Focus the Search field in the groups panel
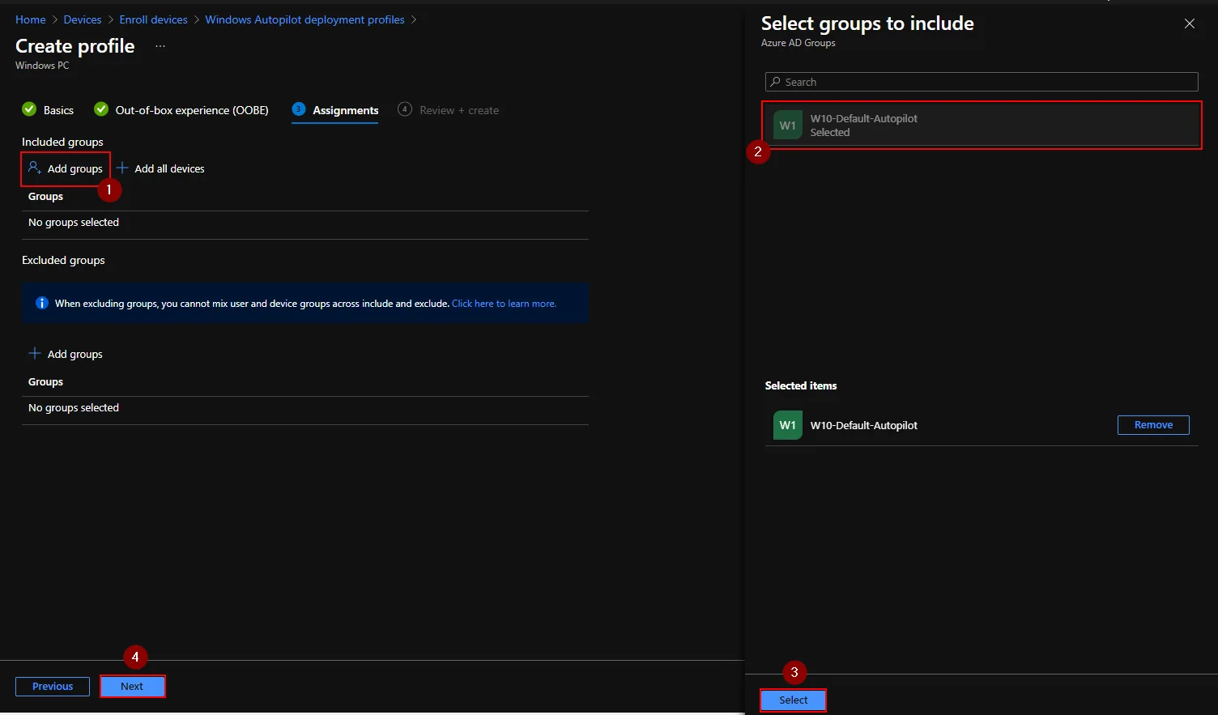This screenshot has height=715, width=1218. (x=982, y=82)
